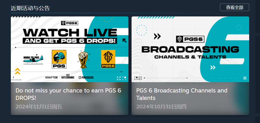
Task: Open 'PGS 6 Broadcasting Channels and Talents' title
Action: 182,94
